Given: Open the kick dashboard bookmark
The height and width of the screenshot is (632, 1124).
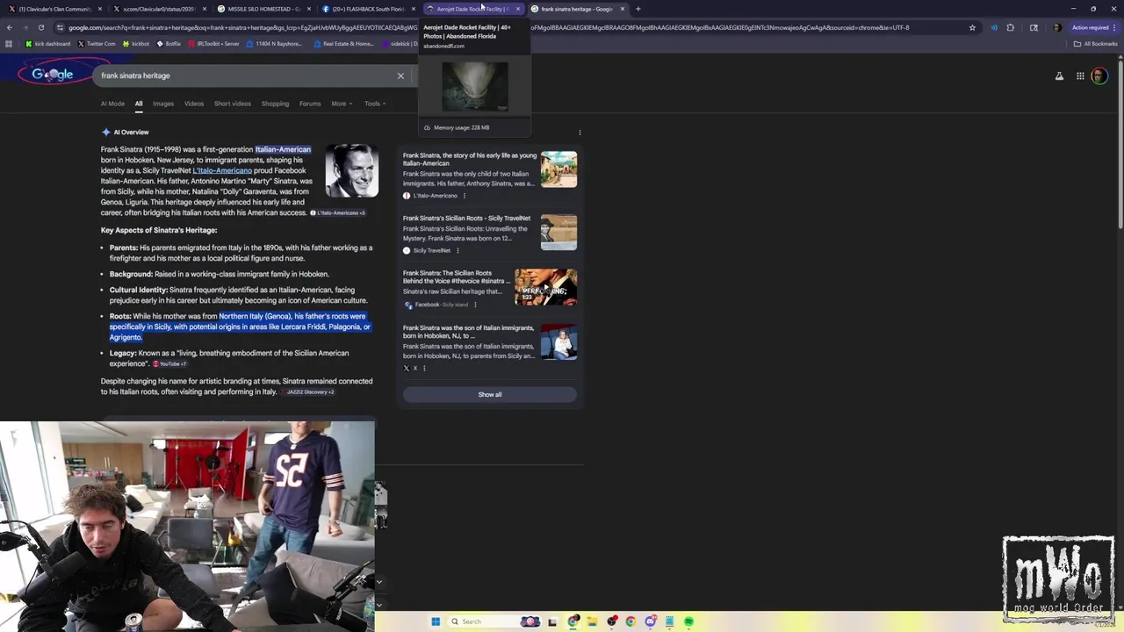Looking at the screenshot, I should [x=48, y=43].
